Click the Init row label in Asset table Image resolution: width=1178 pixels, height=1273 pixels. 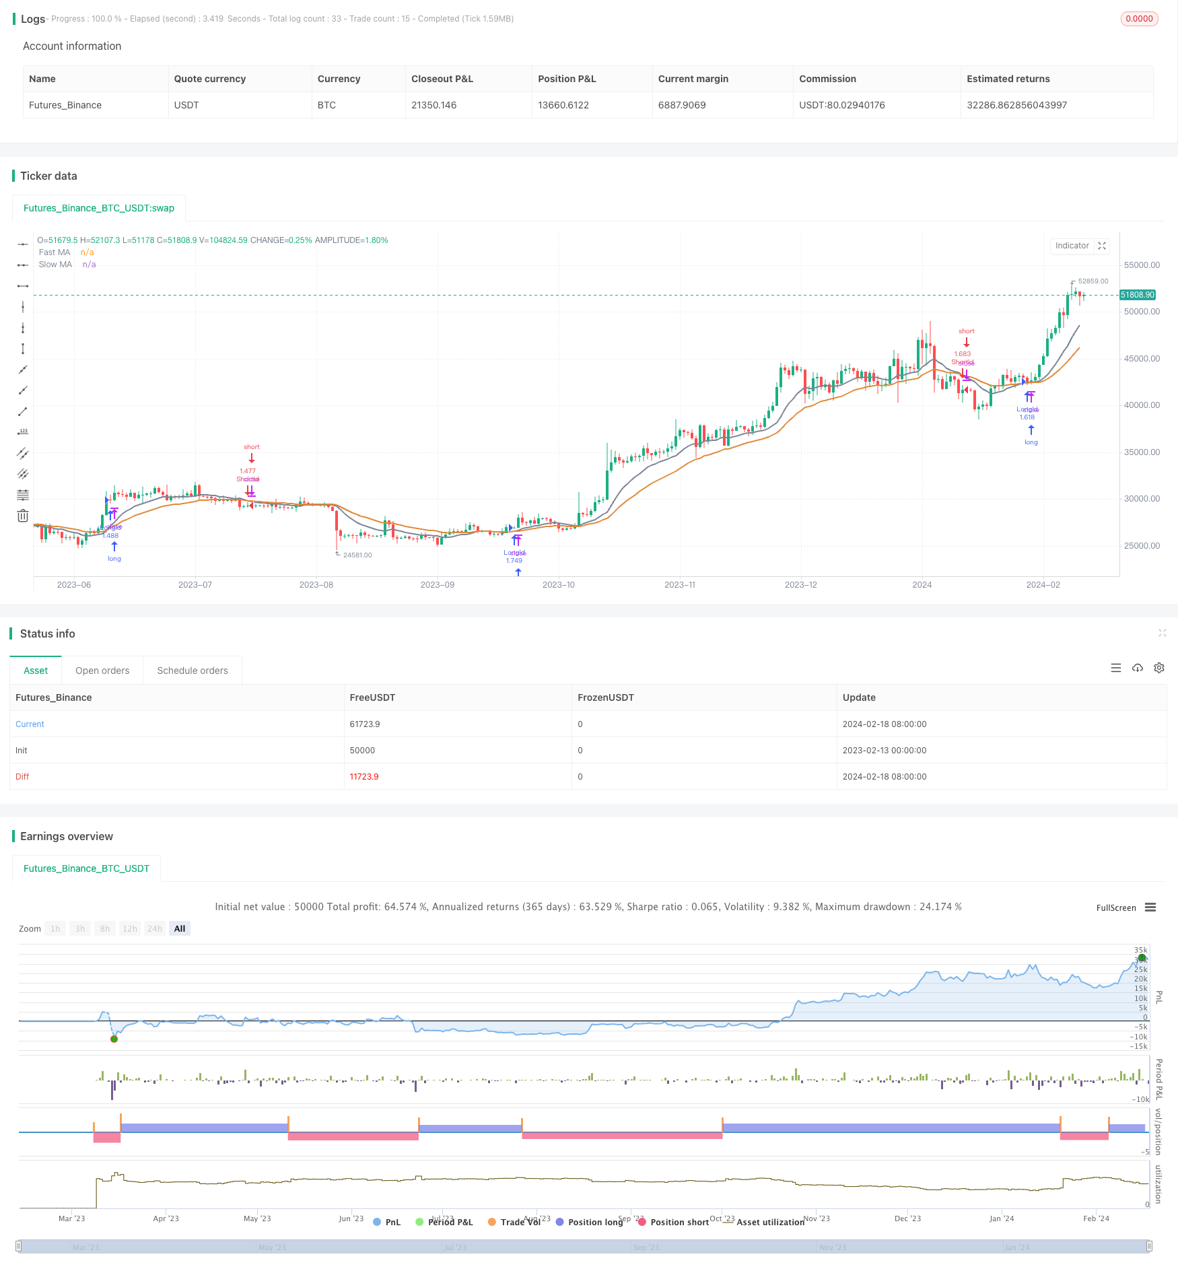pyautogui.click(x=22, y=751)
